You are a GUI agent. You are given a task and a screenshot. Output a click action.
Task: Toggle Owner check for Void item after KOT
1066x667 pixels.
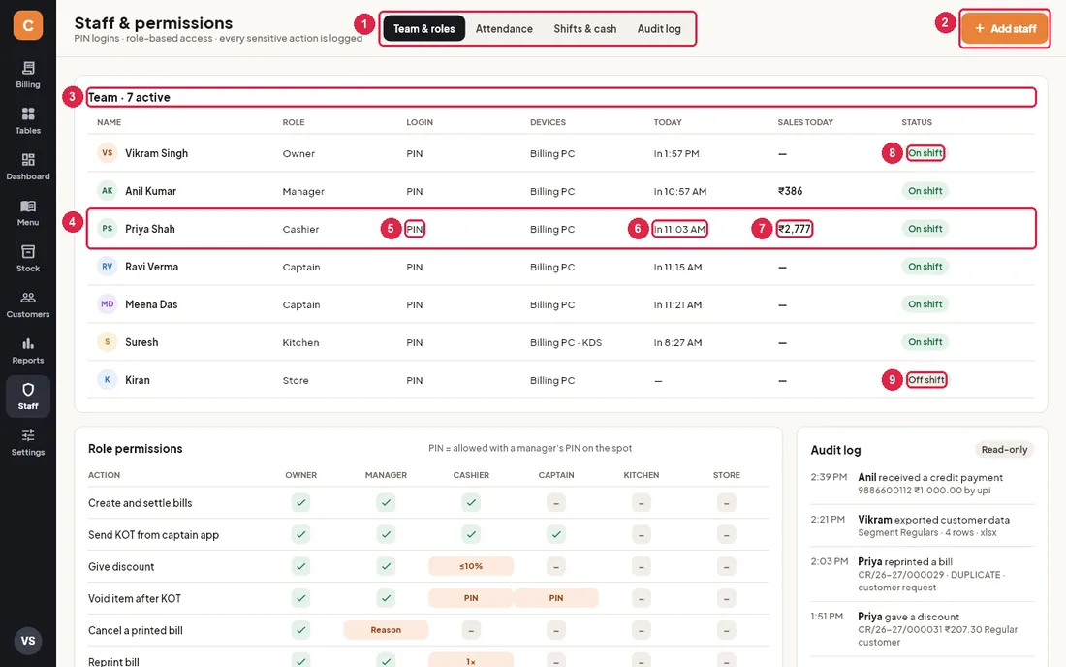coord(301,598)
